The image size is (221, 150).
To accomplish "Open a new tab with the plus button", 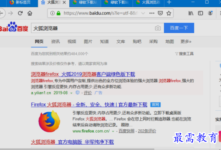I will (x=169, y=2).
